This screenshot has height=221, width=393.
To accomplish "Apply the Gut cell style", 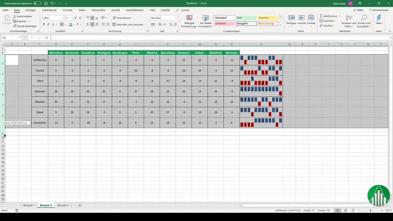I will 246,18.
